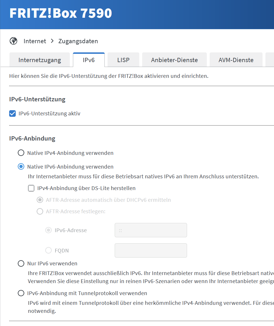Click the IPv6-Adresse input field
The height and width of the screenshot is (326, 274).
(x=151, y=230)
